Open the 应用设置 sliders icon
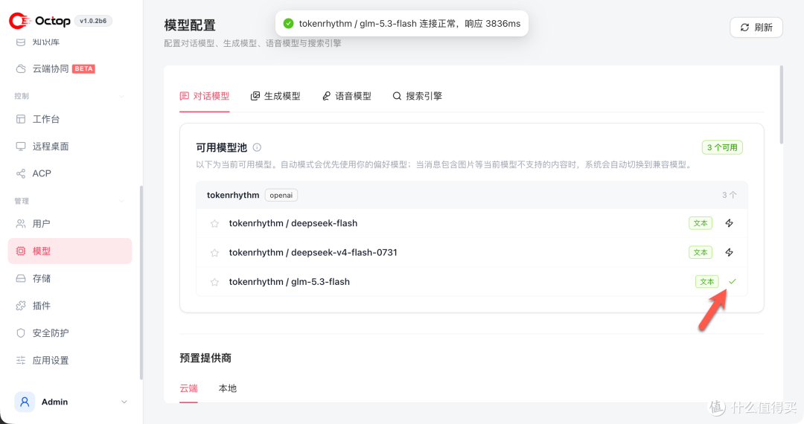Screen dimensions: 804x424 point(21,361)
